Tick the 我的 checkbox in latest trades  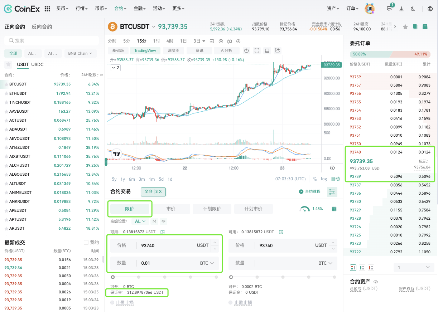[x=86, y=242]
